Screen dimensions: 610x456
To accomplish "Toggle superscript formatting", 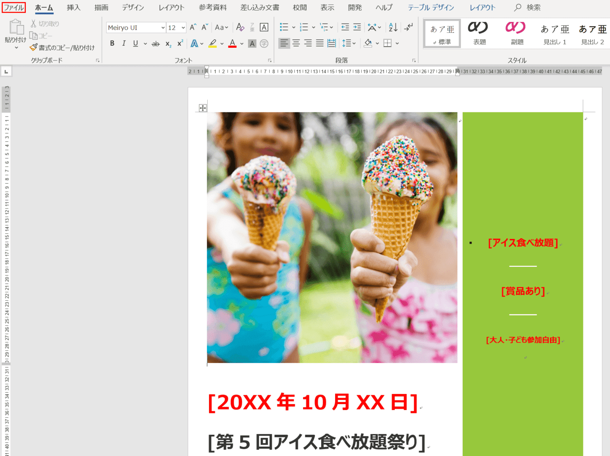I will pyautogui.click(x=180, y=43).
